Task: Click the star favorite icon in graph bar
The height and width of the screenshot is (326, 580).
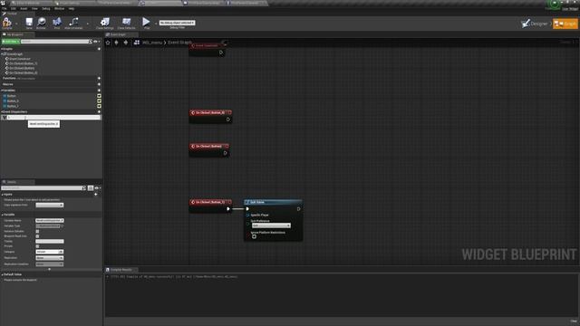Action: (x=108, y=43)
